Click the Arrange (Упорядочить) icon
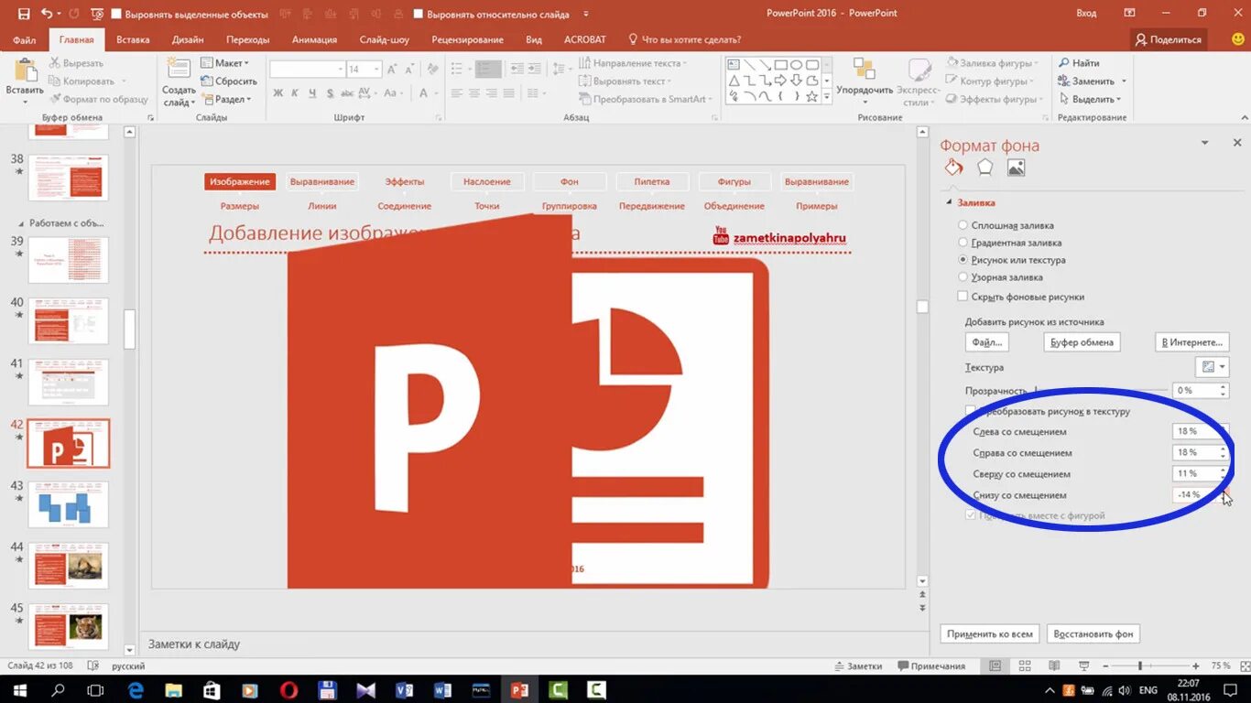 [x=865, y=71]
